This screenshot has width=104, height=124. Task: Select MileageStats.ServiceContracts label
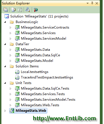[45, 27]
